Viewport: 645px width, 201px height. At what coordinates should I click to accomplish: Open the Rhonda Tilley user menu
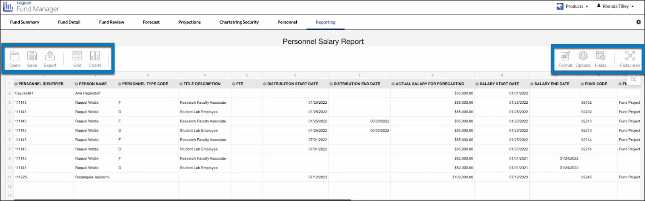click(616, 6)
